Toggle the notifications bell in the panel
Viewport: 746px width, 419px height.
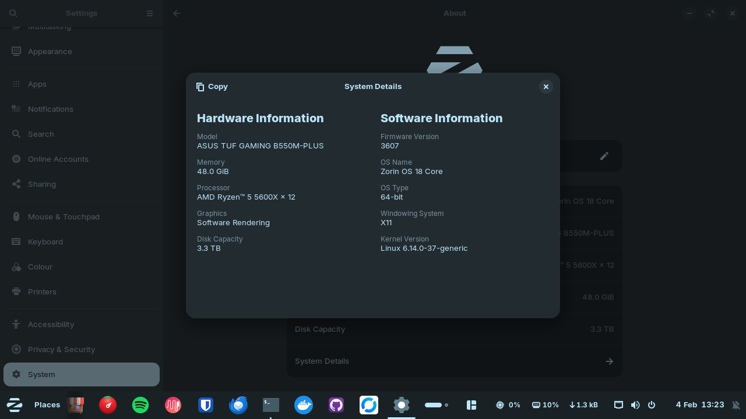(736, 405)
